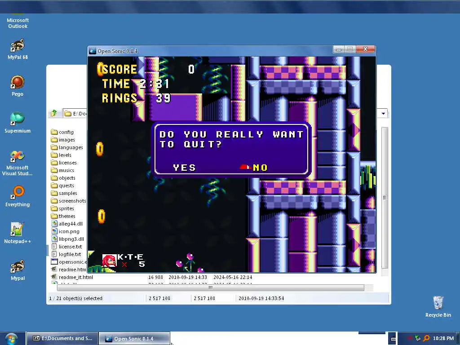Select the quests folder icon
The height and width of the screenshot is (345, 460).
[54, 186]
